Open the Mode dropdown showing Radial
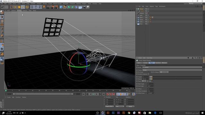The width and height of the screenshot is (205, 115). click(x=172, y=67)
